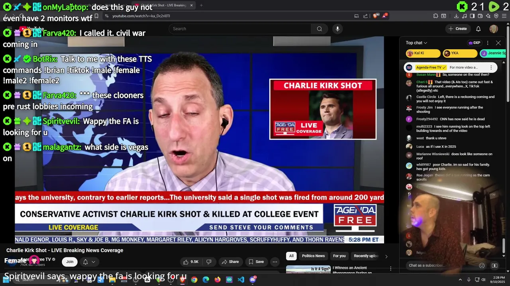Click the video title below the player
The width and height of the screenshot is (510, 286).
(65, 250)
